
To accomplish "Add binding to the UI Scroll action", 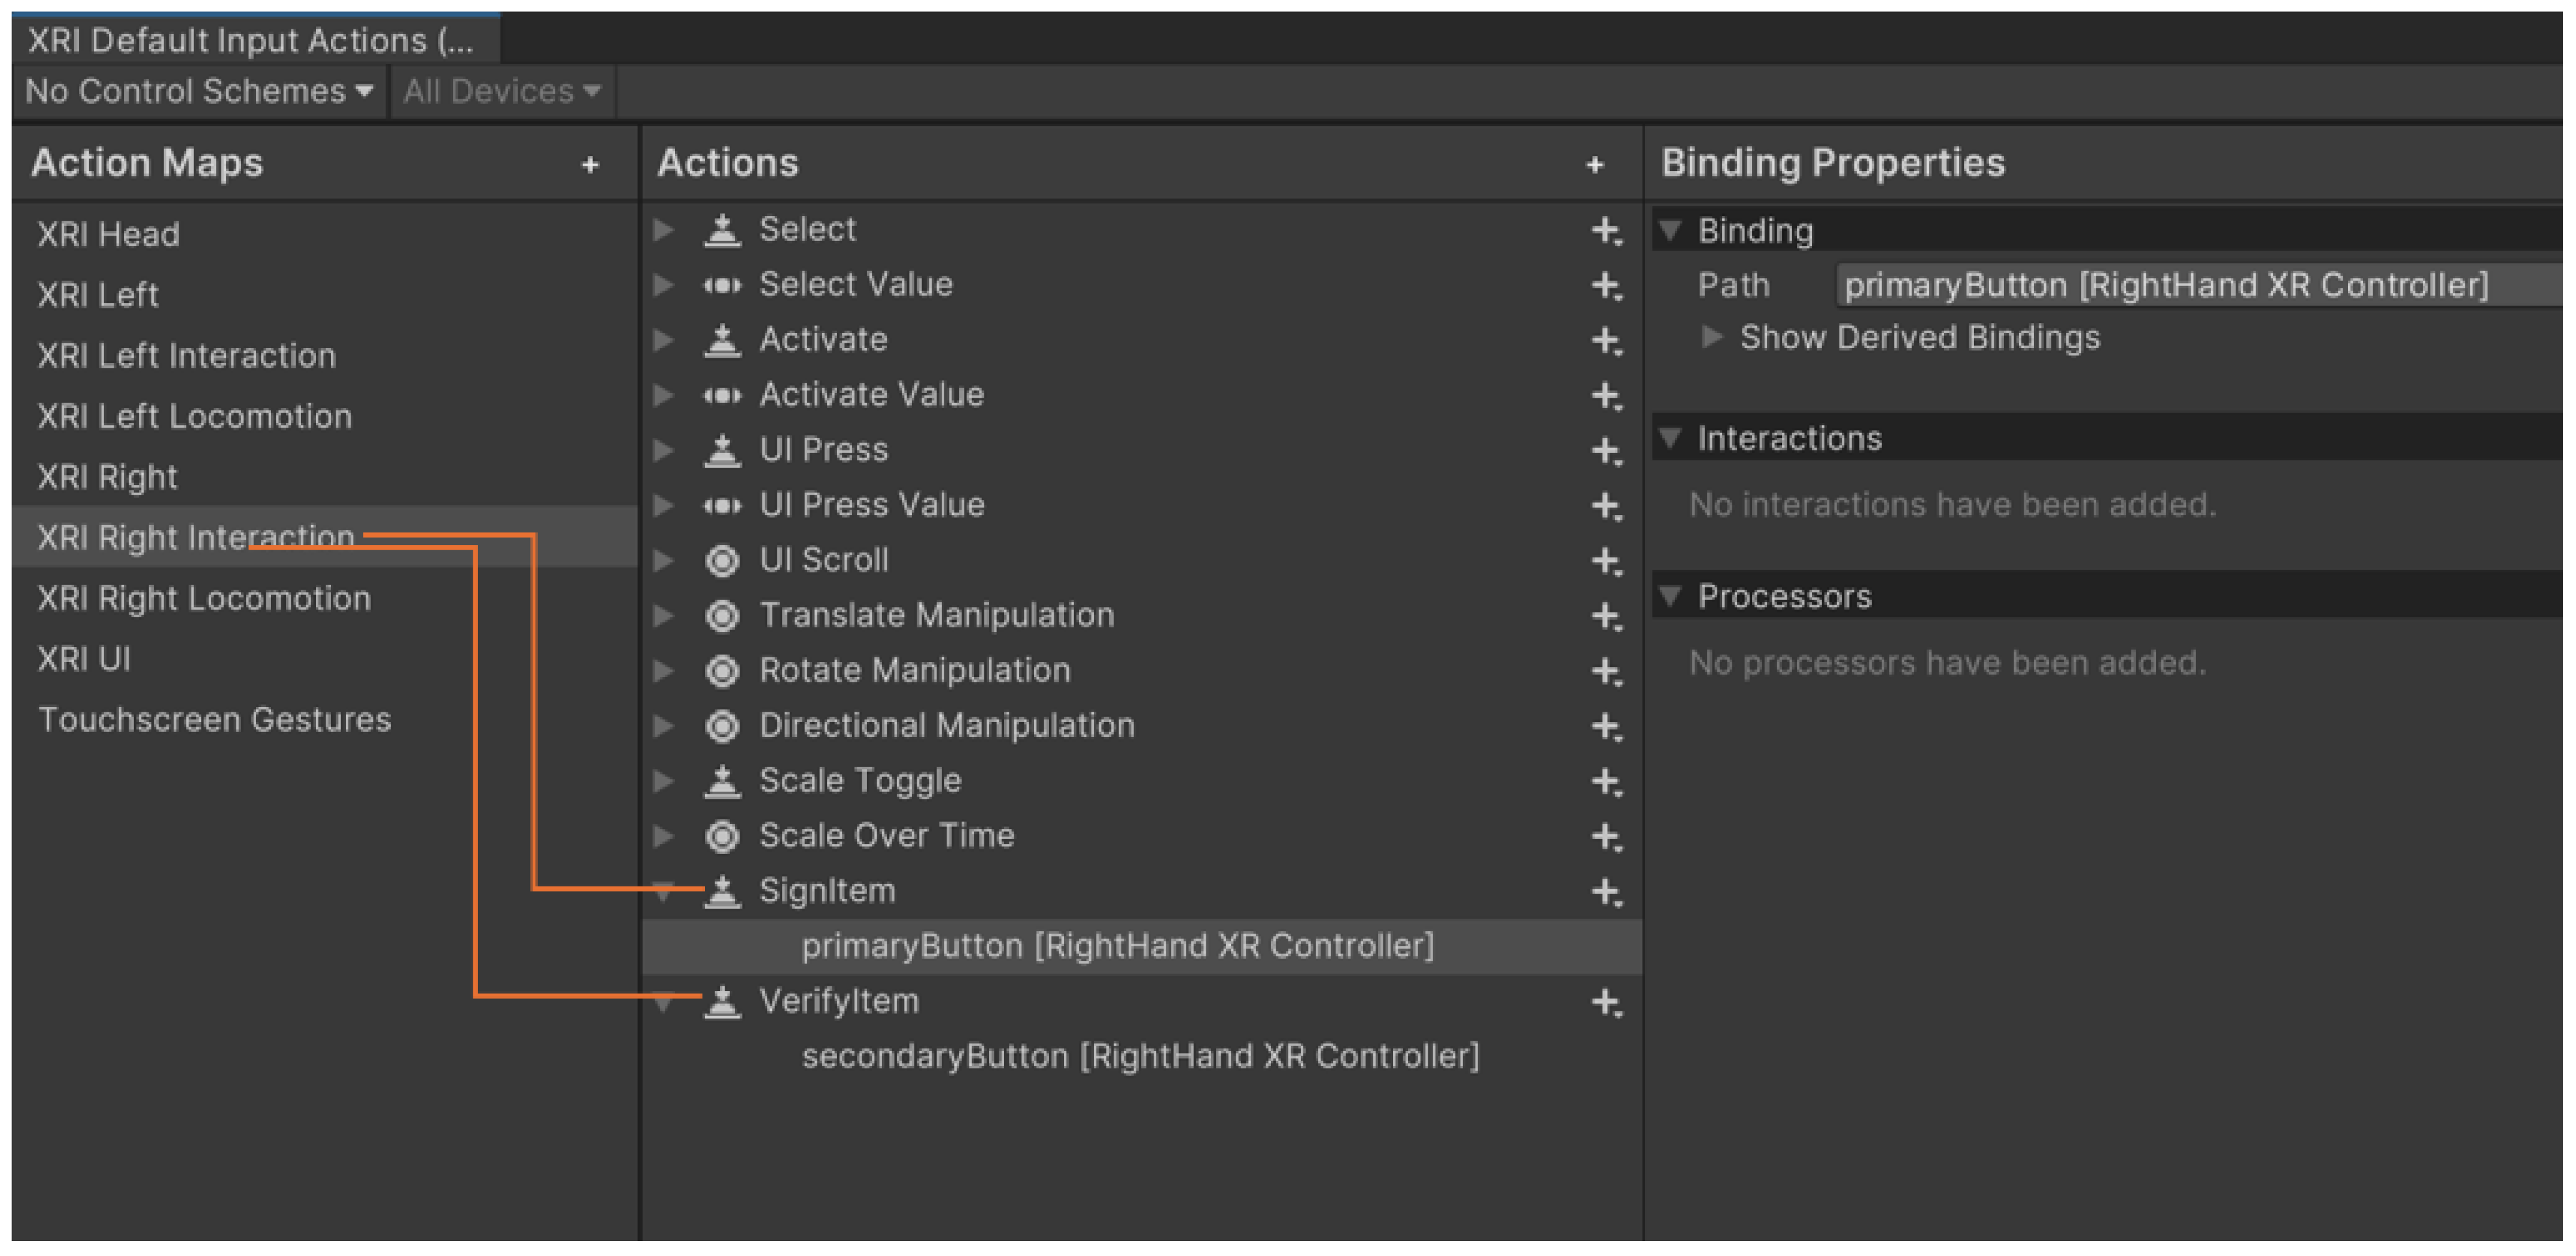I will 1606,560.
